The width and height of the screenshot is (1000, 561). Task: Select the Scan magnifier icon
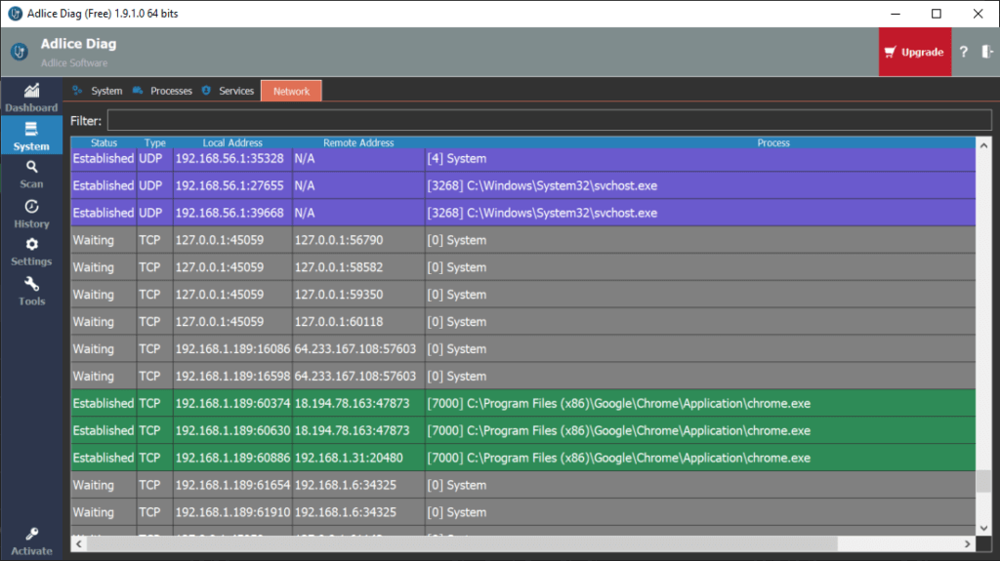(31, 174)
